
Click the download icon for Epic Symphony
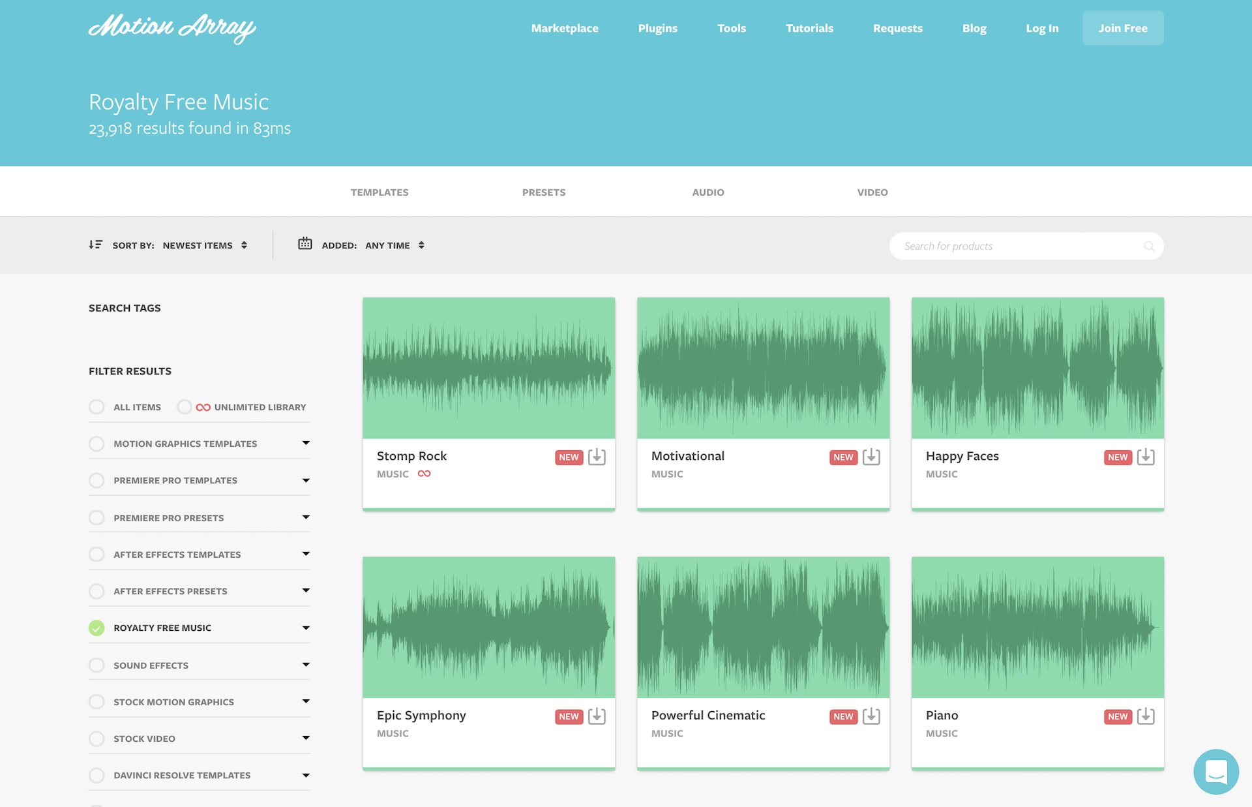point(596,716)
